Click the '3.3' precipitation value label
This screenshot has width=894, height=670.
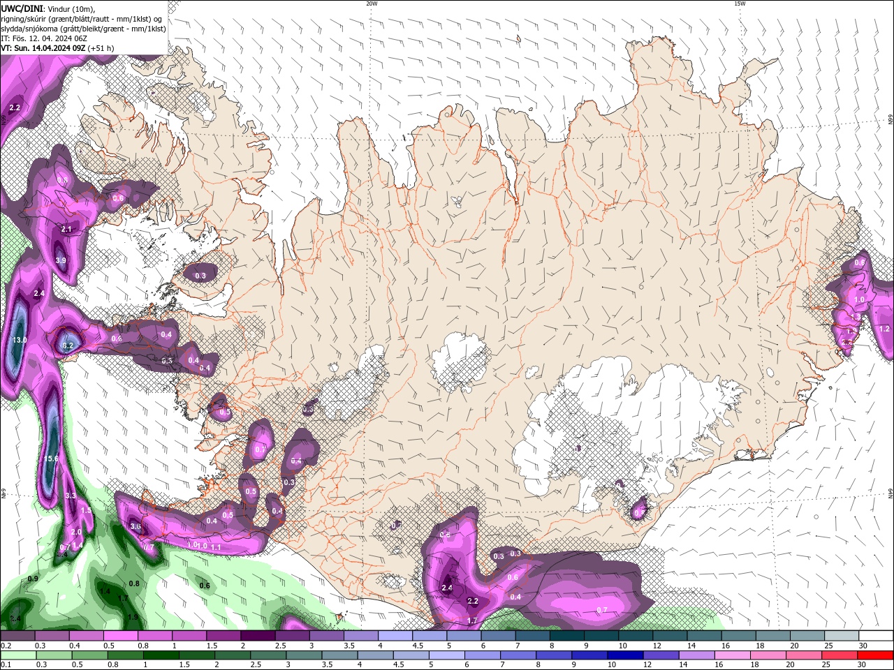pyautogui.click(x=71, y=496)
